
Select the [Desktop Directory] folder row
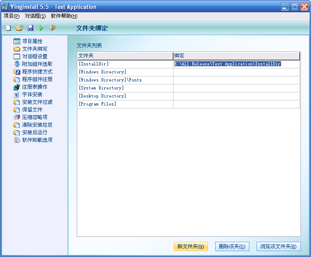pos(125,96)
